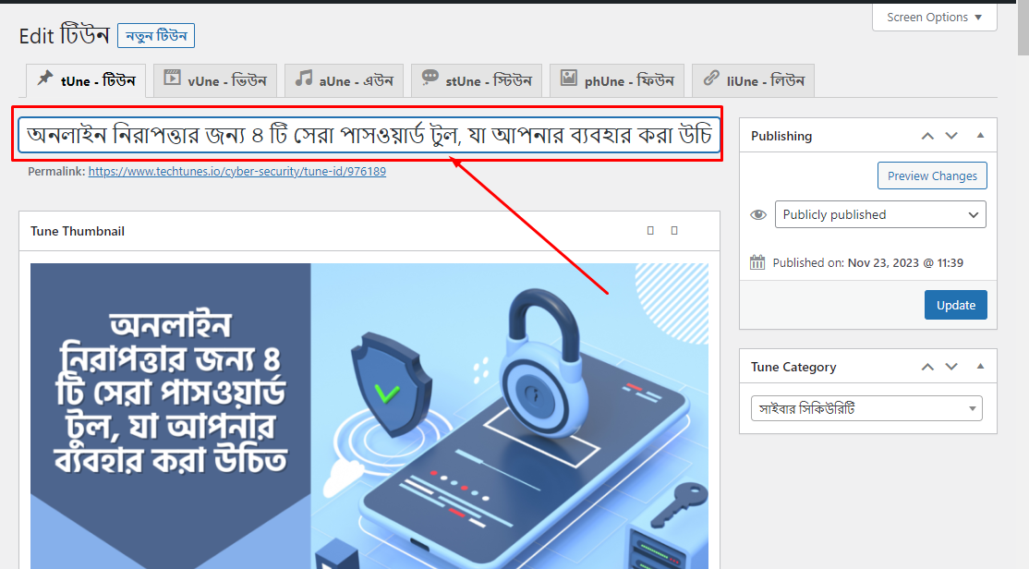Click the video icon on the vUne tab

tap(171, 79)
